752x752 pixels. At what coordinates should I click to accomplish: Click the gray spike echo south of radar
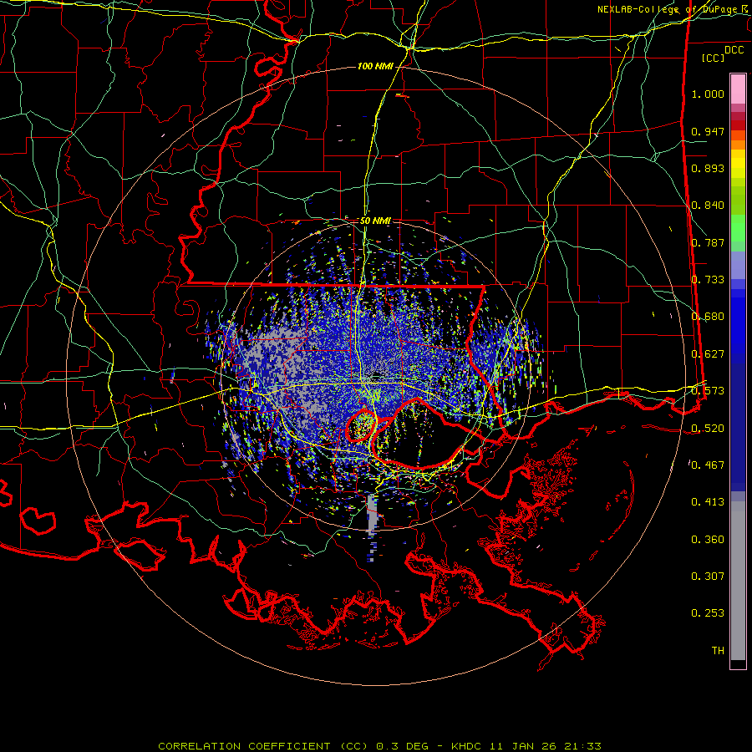[372, 513]
